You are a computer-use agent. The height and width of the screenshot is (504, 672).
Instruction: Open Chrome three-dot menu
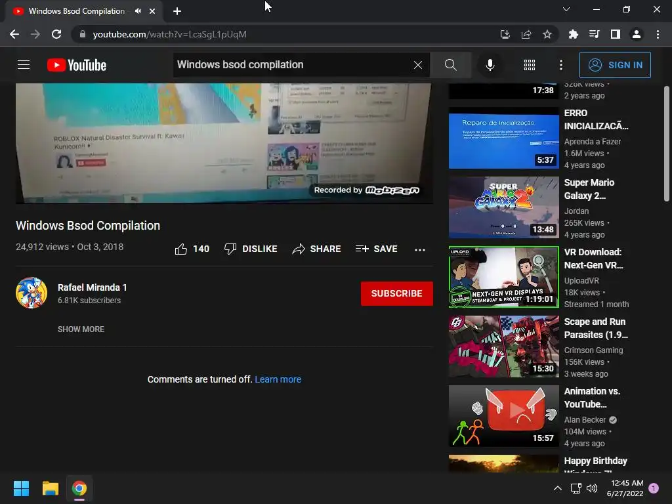pos(658,34)
